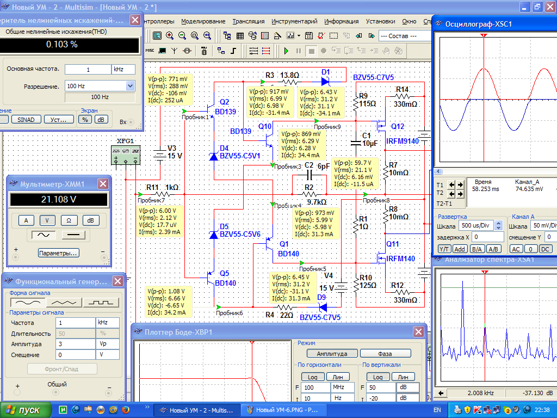Click the zoom in magnifier icon
The width and height of the screenshot is (557, 418).
click(x=170, y=36)
